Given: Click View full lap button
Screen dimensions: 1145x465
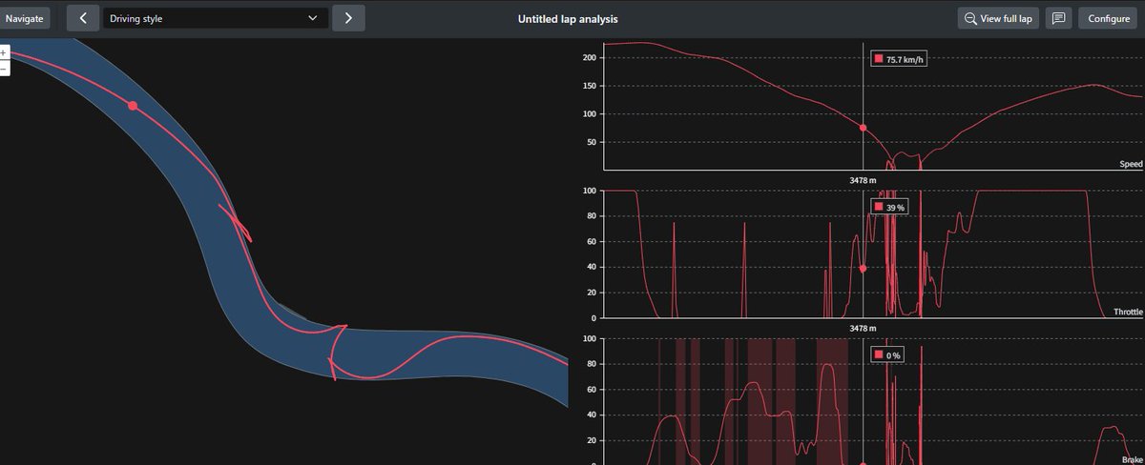Looking at the screenshot, I should 998,18.
